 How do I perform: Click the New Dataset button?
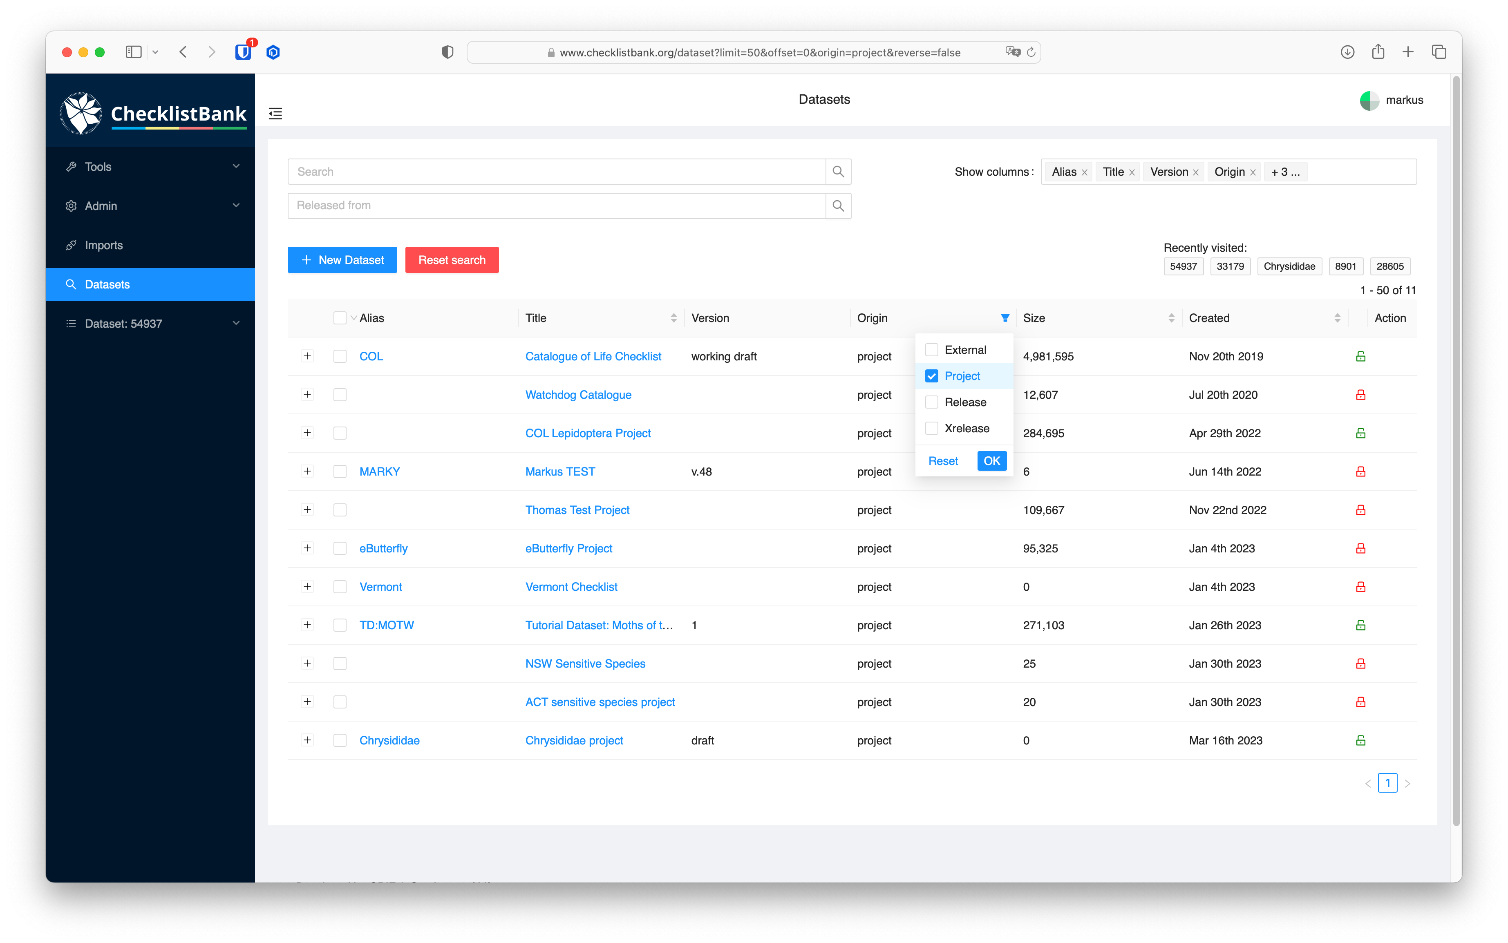pyautogui.click(x=342, y=259)
